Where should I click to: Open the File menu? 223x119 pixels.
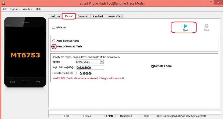click(5, 9)
